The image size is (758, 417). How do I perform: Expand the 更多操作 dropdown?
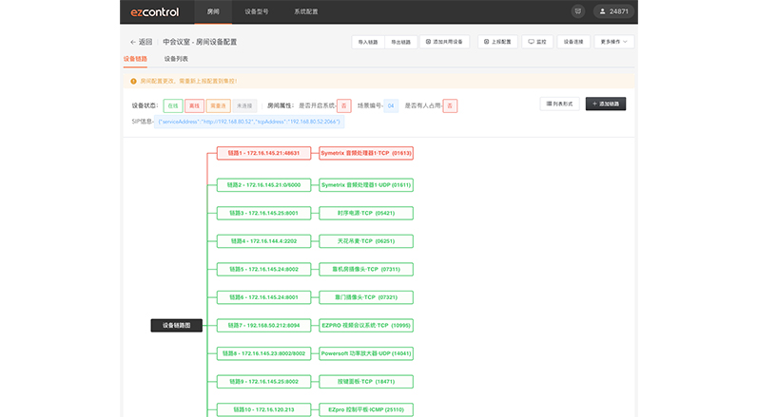tap(613, 42)
